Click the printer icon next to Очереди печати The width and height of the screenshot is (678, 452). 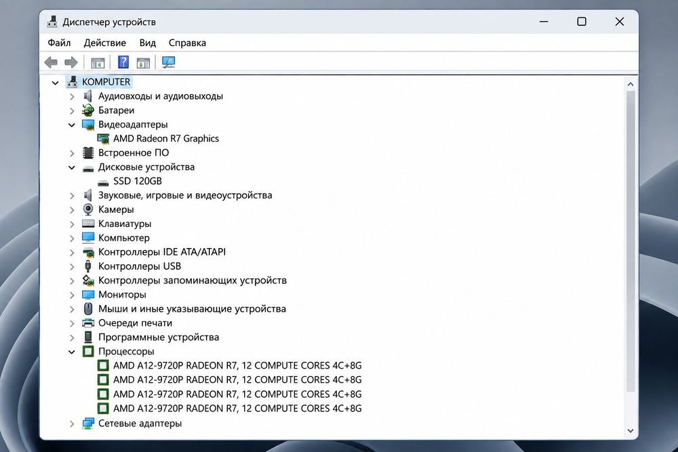click(x=88, y=323)
